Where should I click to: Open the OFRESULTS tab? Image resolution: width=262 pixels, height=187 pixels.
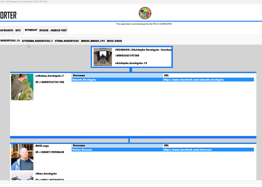point(7,30)
